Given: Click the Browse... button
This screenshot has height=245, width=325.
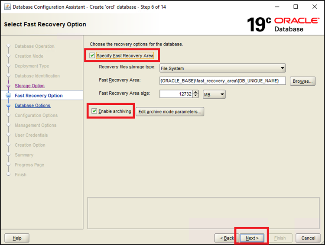Looking at the screenshot, I should pos(302,81).
